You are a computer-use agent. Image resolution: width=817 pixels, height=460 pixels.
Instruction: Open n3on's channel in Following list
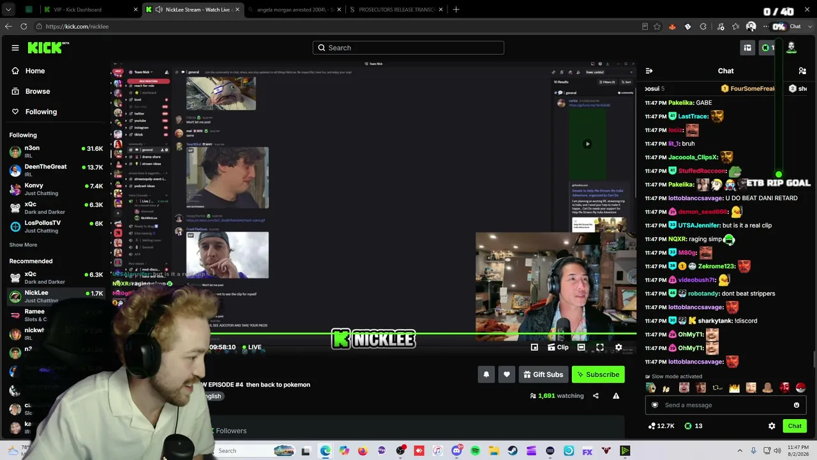(x=56, y=151)
